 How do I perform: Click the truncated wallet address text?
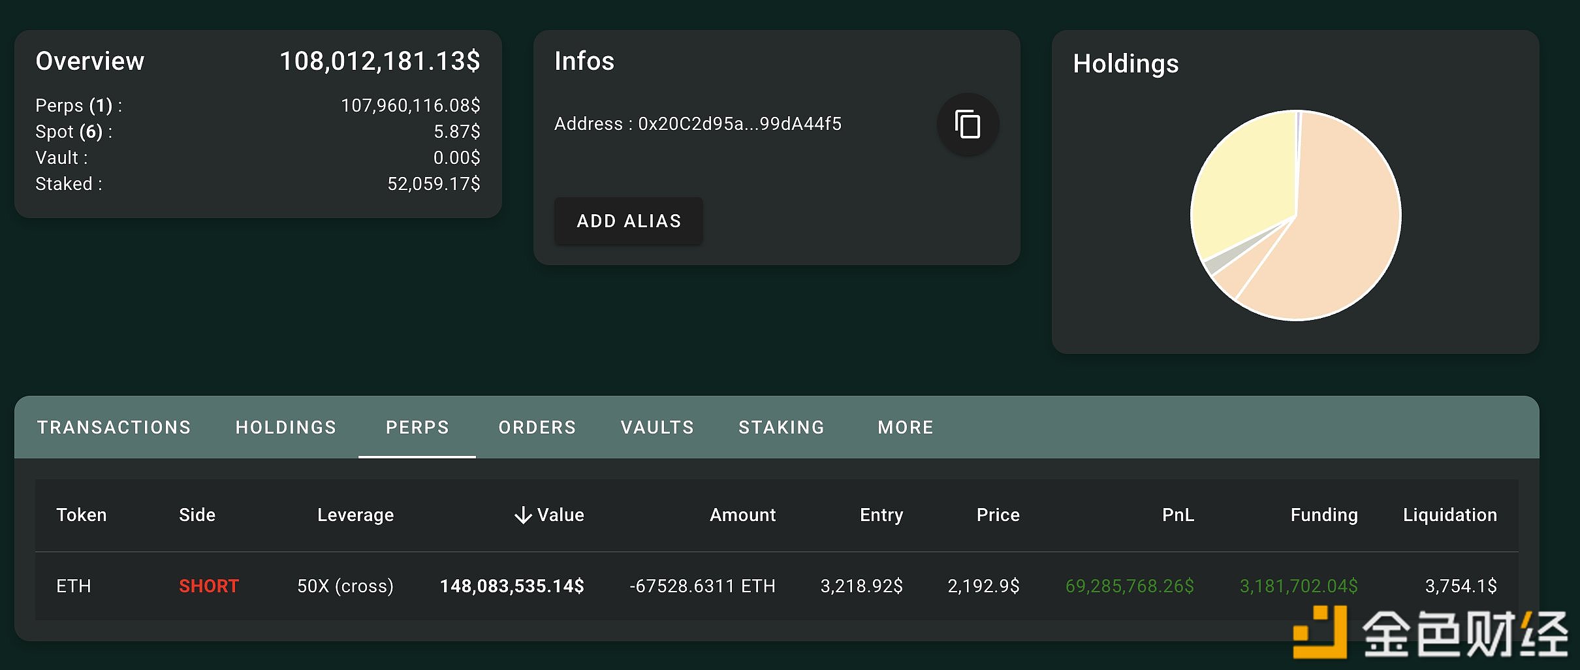tap(739, 124)
